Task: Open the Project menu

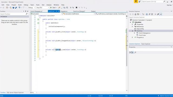Action: point(14,5)
